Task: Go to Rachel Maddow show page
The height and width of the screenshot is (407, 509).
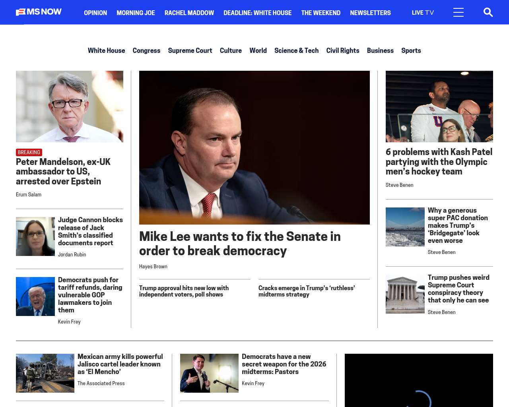Action: tap(189, 13)
